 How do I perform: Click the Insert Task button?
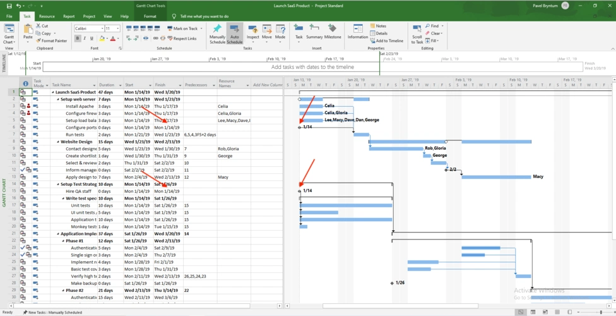coord(299,33)
